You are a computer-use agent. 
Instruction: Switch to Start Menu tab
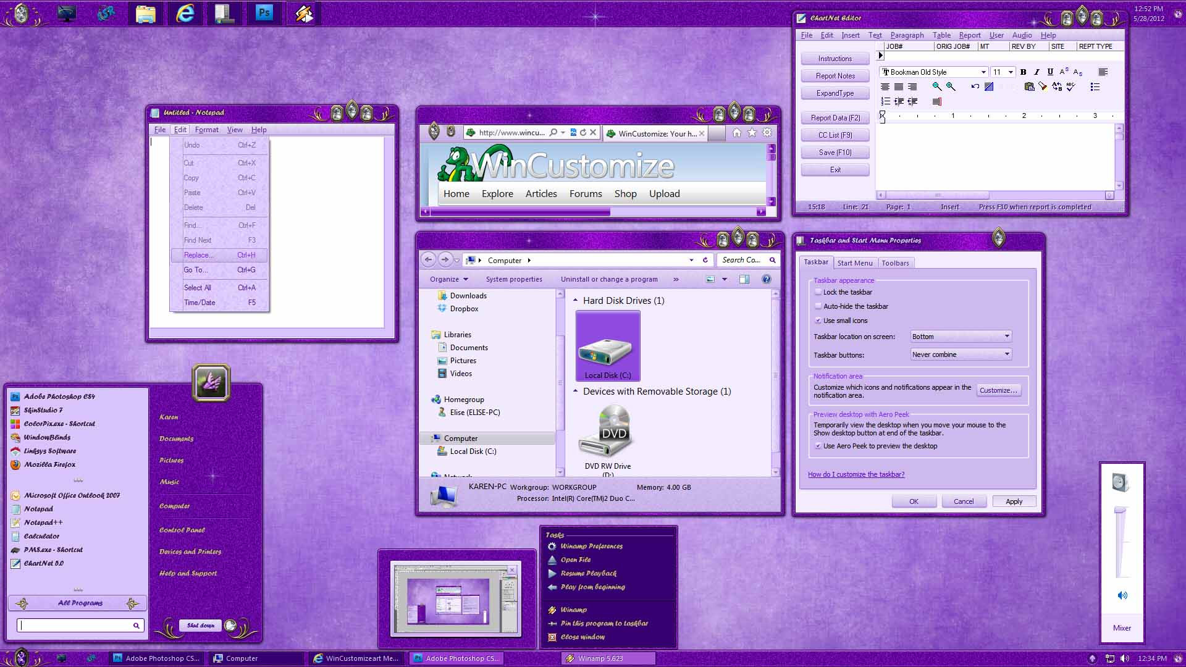tap(855, 263)
